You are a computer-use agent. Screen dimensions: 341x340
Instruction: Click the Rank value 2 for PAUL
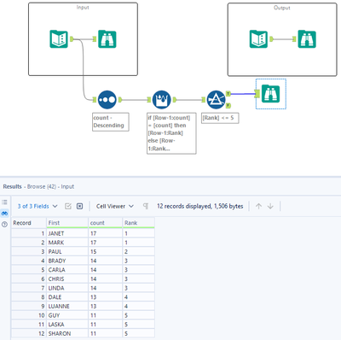point(138,252)
